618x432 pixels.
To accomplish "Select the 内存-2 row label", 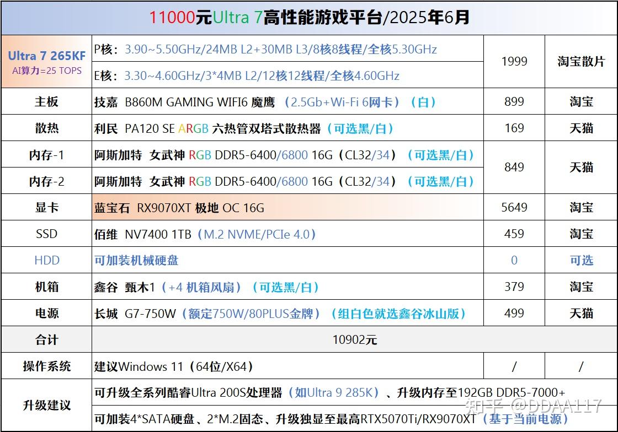I will (46, 181).
